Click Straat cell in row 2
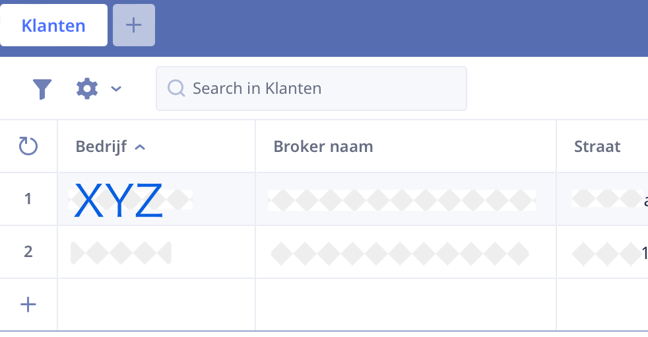This screenshot has height=337, width=648. pos(603,252)
